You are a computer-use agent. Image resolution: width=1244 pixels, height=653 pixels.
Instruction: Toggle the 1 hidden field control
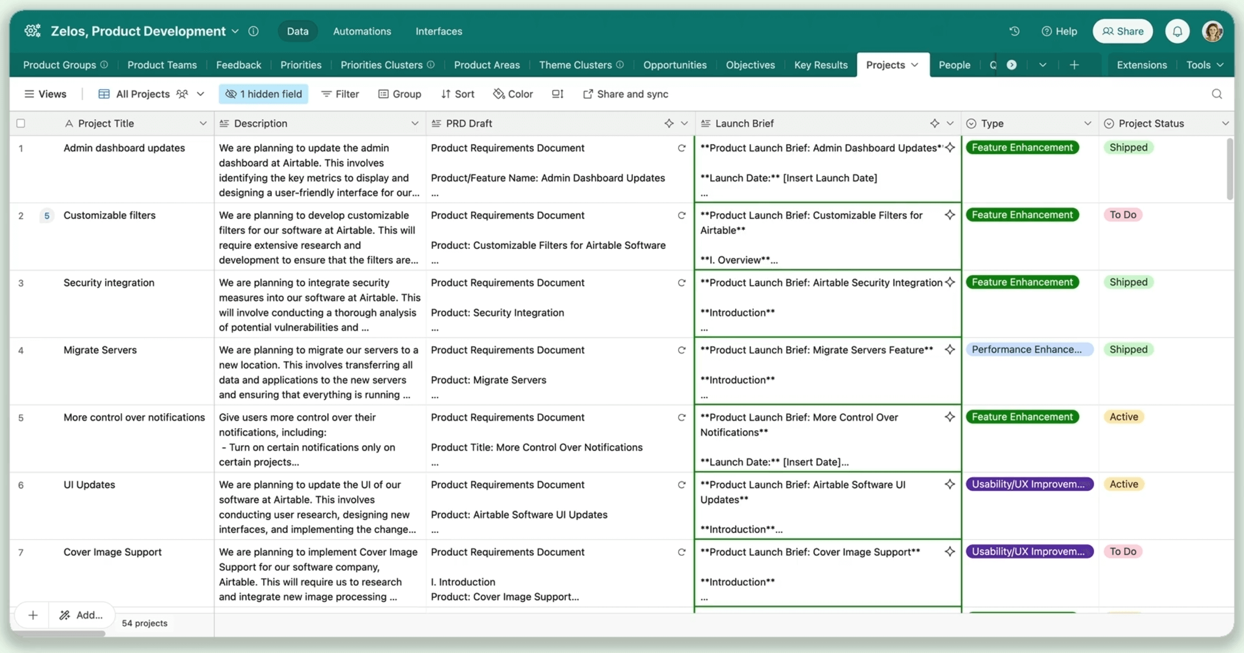263,94
